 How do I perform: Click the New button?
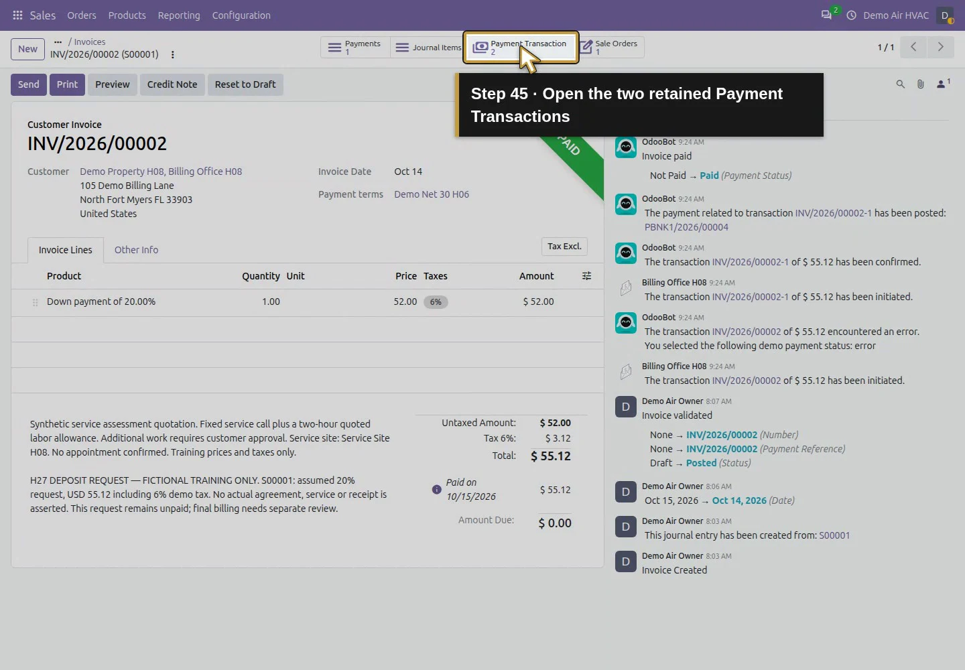tap(27, 49)
